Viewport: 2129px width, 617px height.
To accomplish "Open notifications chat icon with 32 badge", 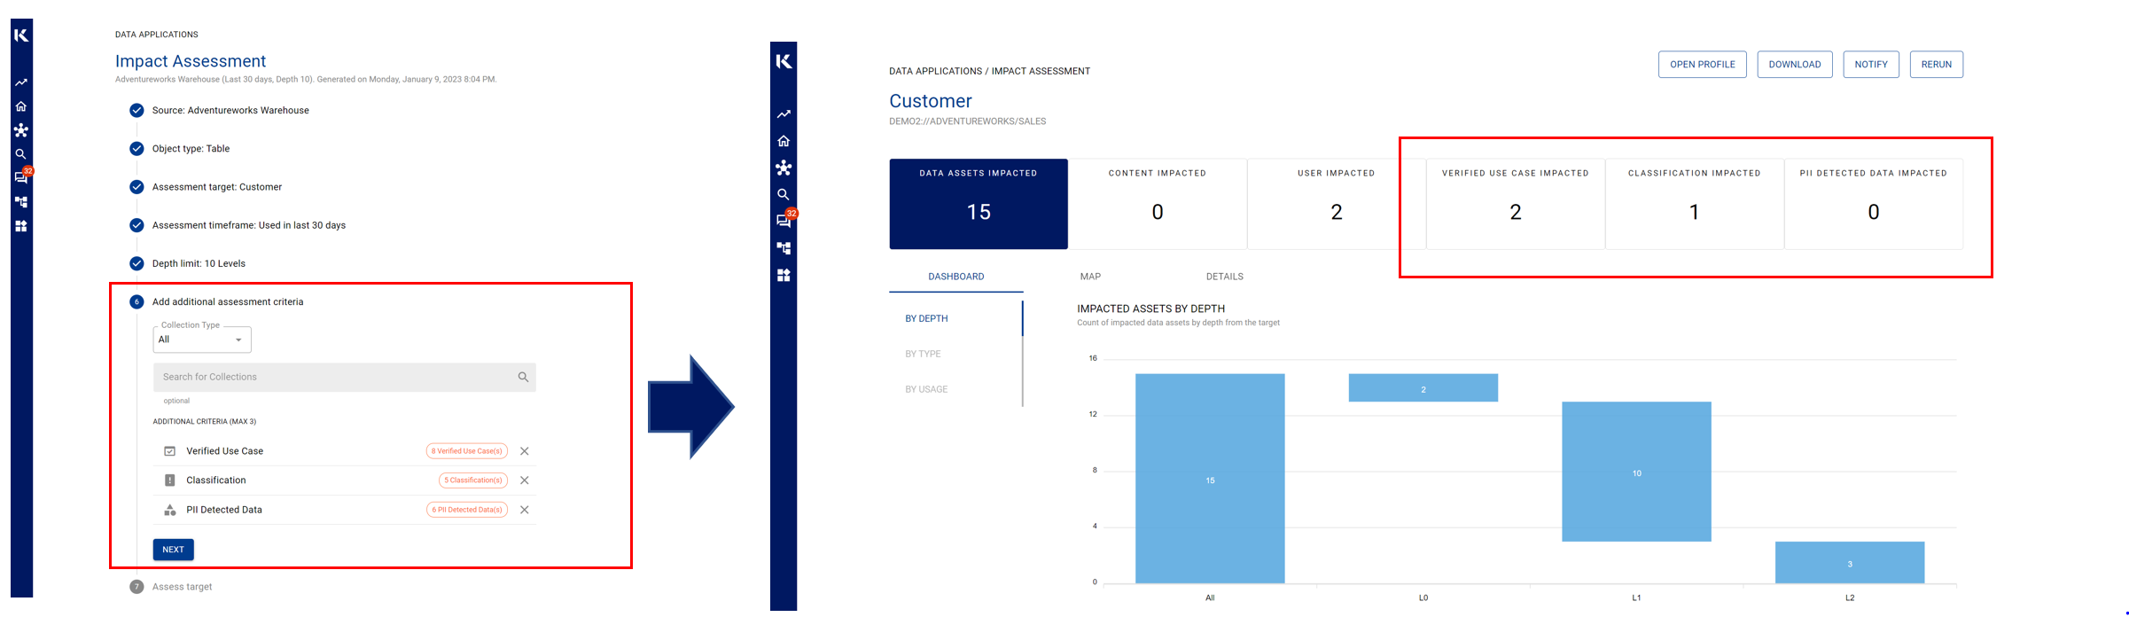I will [784, 221].
